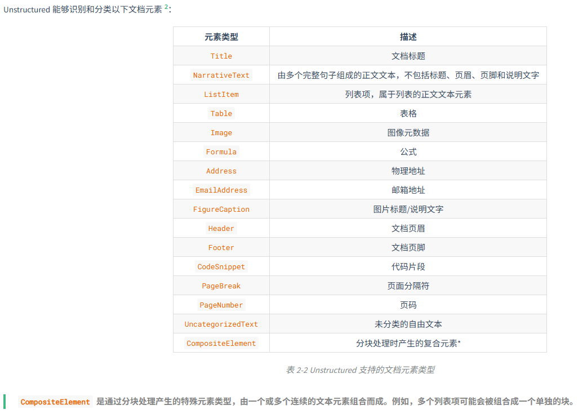Select the NarrativeText code cell
Viewport: 578px width, 414px height.
221,75
